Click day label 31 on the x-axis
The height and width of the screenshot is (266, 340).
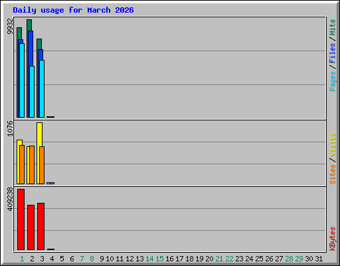[x=319, y=259]
